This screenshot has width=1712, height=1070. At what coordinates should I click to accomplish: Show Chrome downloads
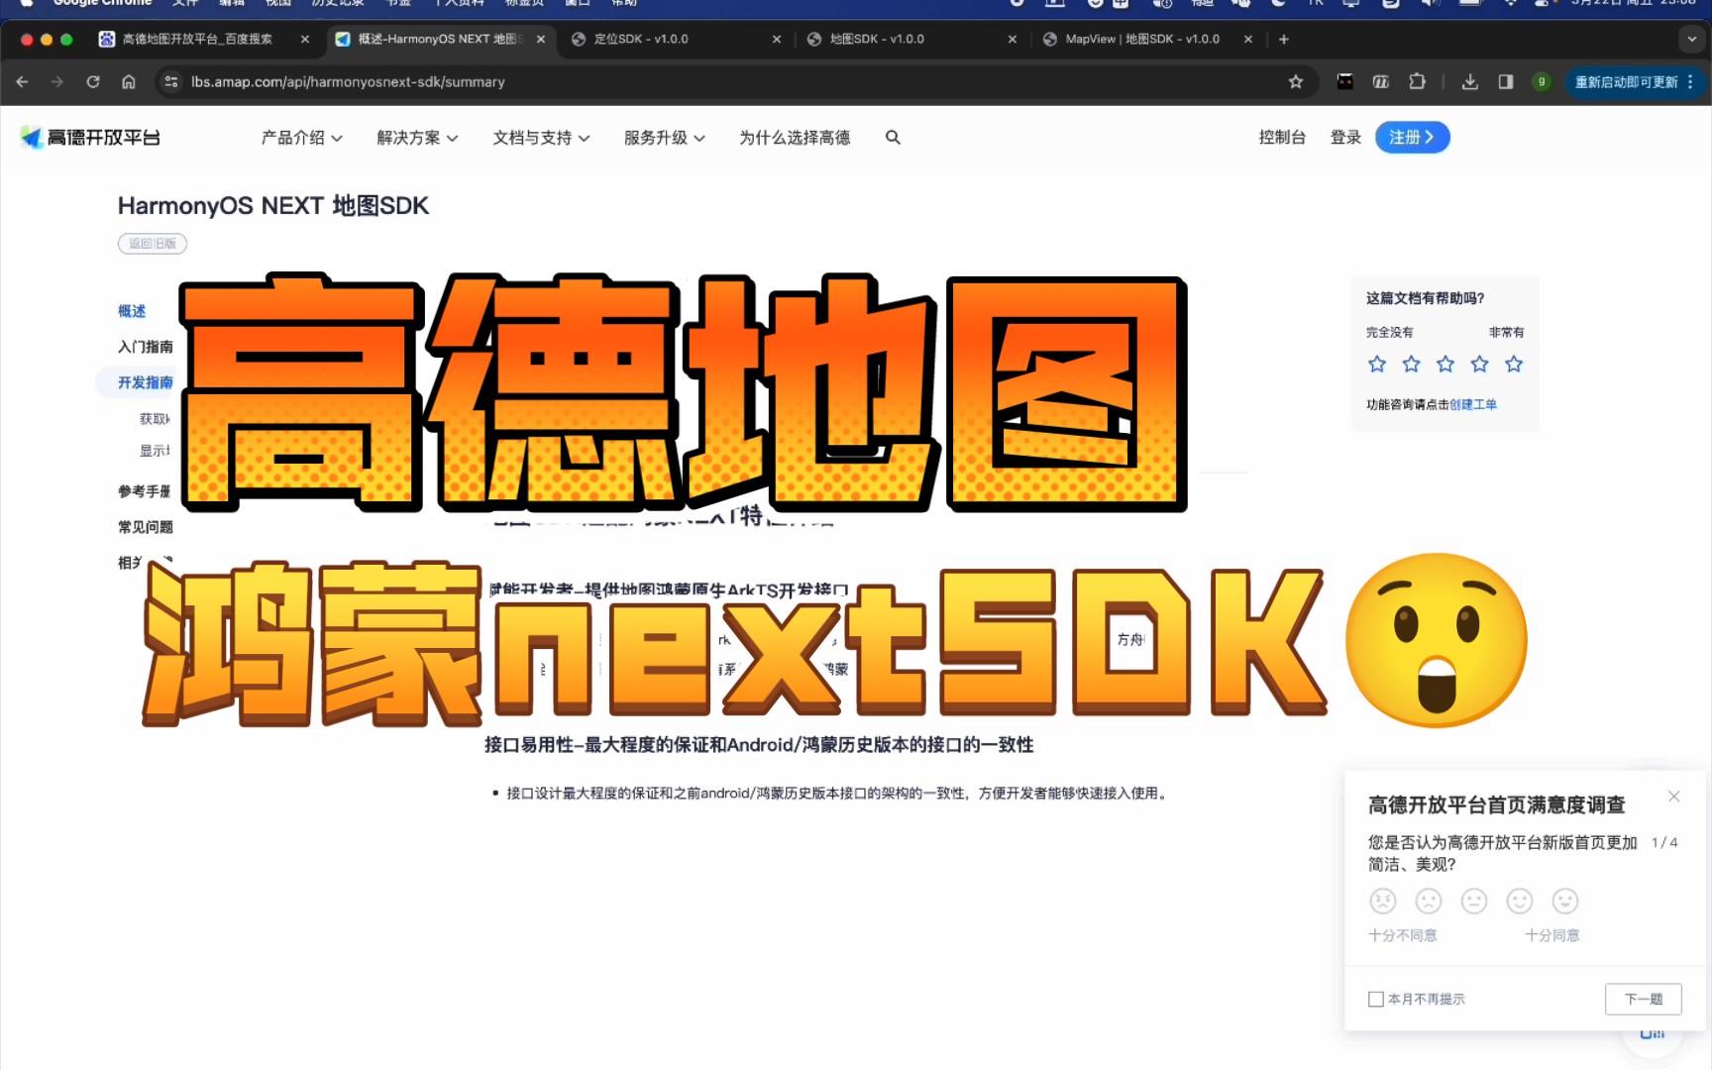[1470, 82]
